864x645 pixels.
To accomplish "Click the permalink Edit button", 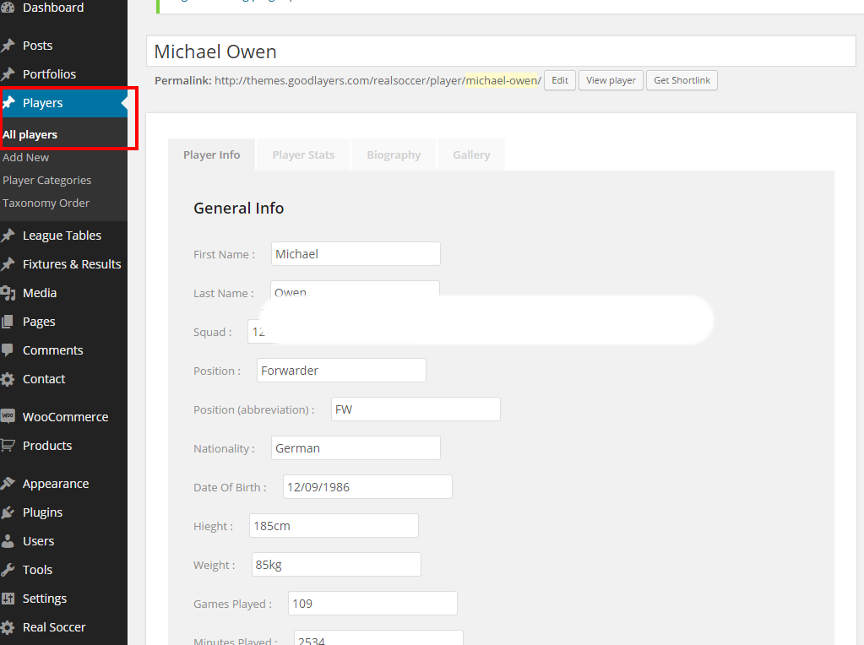I will [x=559, y=81].
